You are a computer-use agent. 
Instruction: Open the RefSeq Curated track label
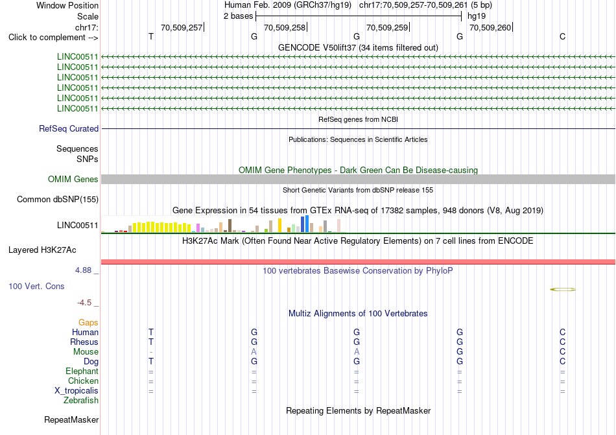69,129
